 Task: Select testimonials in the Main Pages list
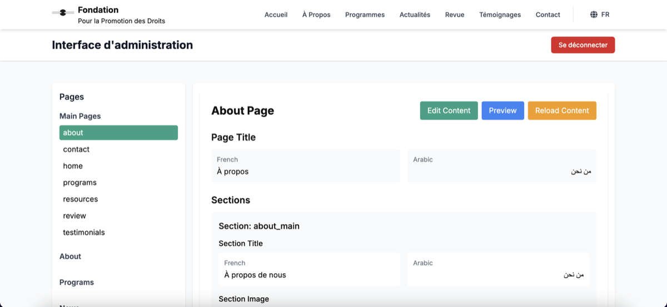coord(84,233)
